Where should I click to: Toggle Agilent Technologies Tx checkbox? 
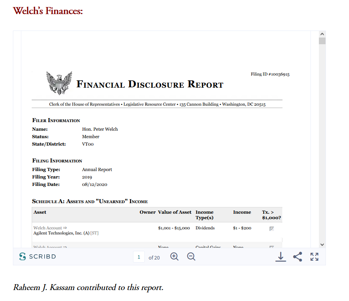click(x=272, y=229)
